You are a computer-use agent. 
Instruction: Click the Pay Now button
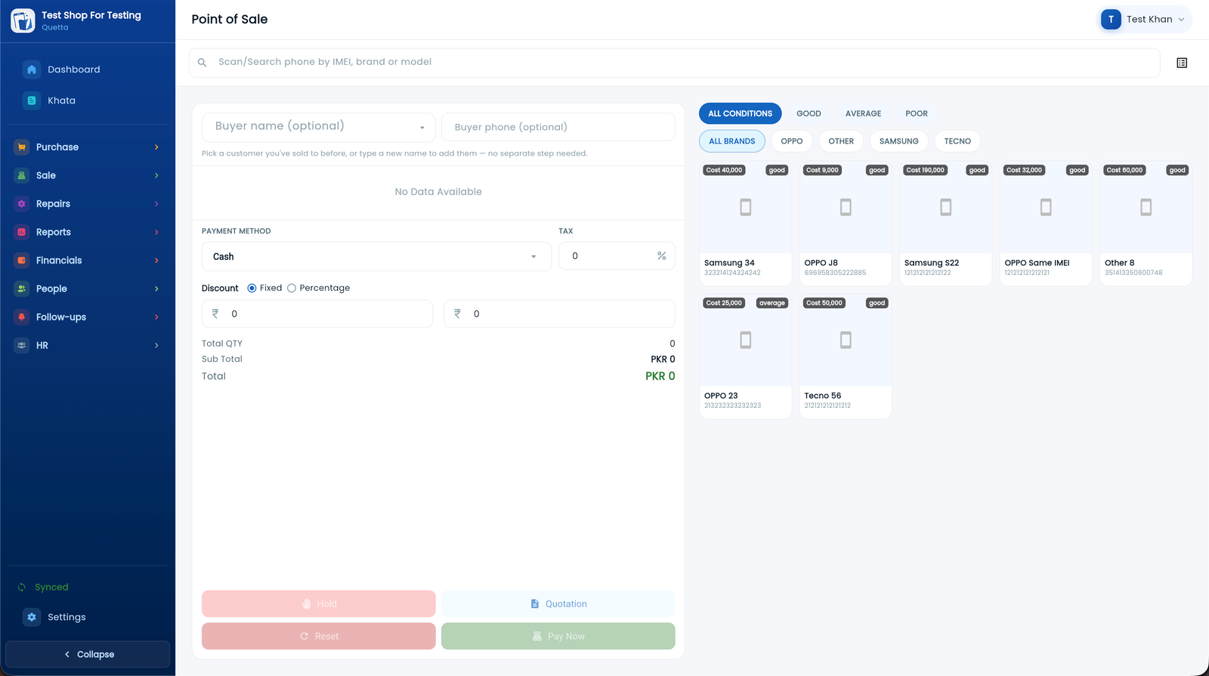tap(558, 636)
